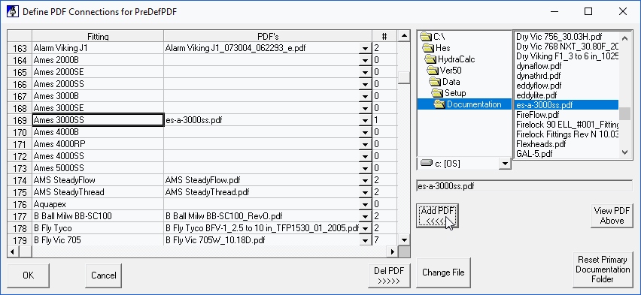Open PDF dropdown for B Fly Tyco row
This screenshot has width=641, height=295.
[x=364, y=228]
